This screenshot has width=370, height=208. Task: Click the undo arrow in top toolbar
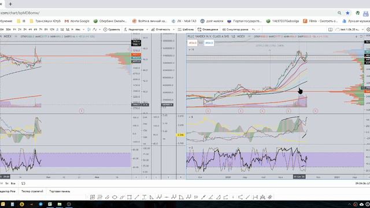(253, 29)
